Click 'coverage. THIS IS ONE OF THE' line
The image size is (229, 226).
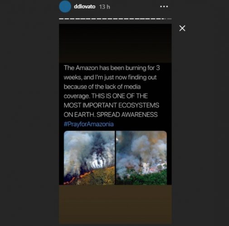106,96
